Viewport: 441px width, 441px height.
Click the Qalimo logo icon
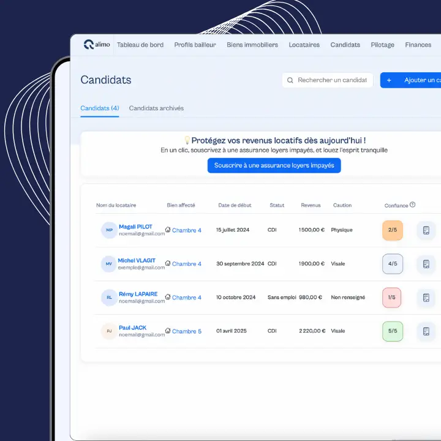pyautogui.click(x=89, y=45)
